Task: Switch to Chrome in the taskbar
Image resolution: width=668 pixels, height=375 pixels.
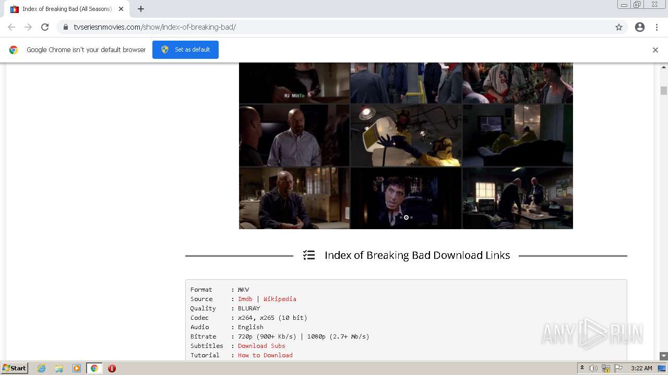Action: tap(94, 368)
